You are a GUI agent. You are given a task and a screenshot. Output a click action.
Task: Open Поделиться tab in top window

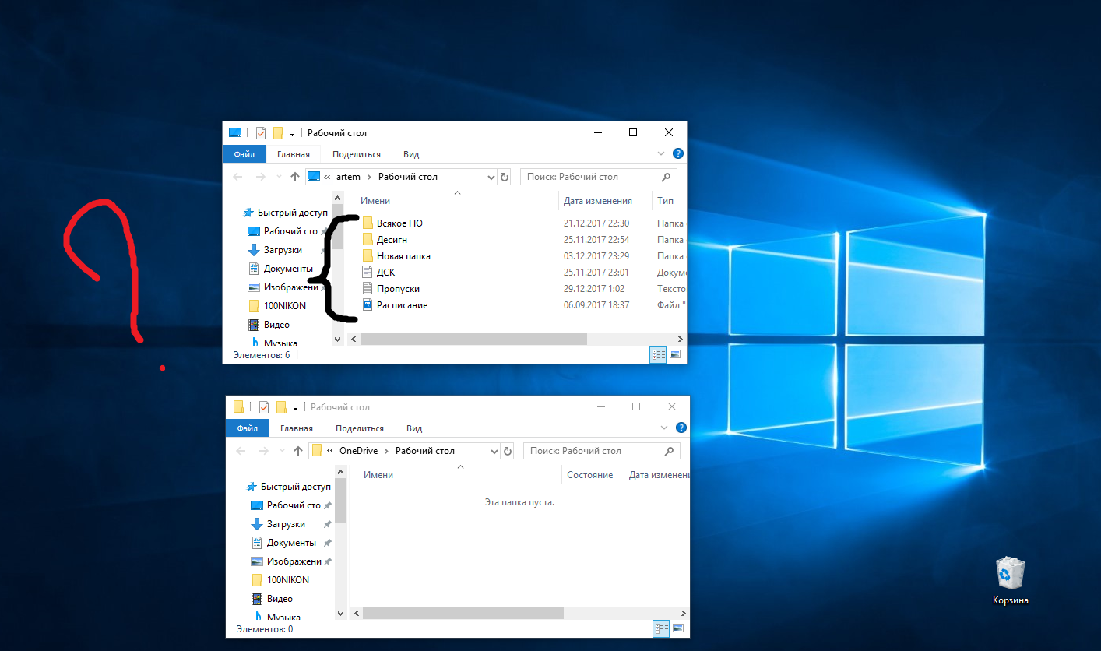click(357, 154)
